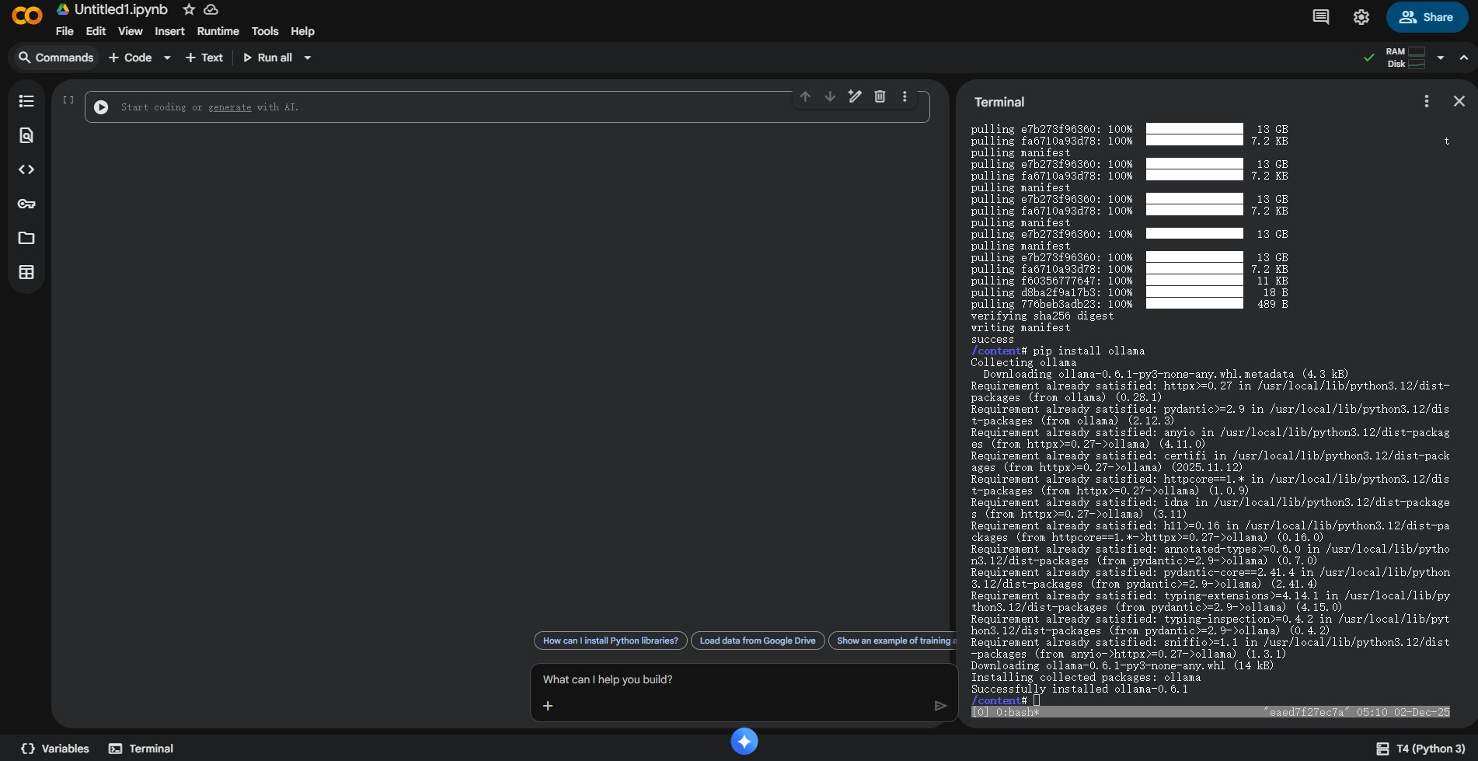This screenshot has height=761, width=1478.
Task: Click the generate with AI link
Action: pyautogui.click(x=229, y=107)
